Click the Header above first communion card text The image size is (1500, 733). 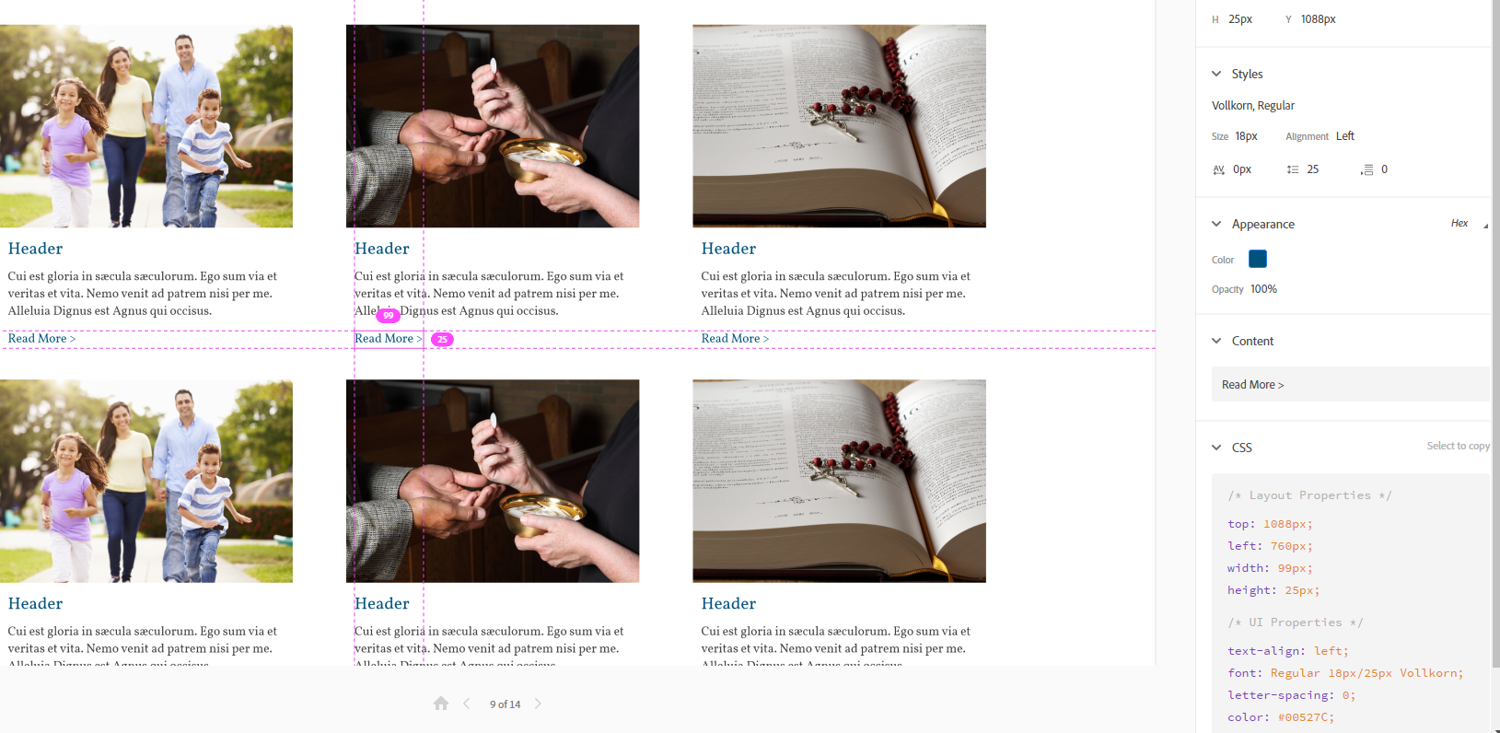(x=382, y=249)
